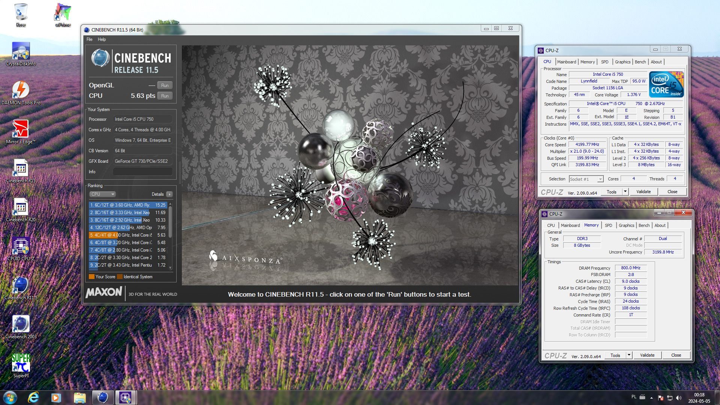Click Close button in bottom CPU-Z
Image resolution: width=720 pixels, height=405 pixels.
click(676, 355)
